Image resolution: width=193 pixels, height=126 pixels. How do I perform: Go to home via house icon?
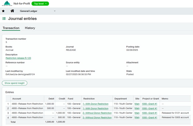pos(12,11)
